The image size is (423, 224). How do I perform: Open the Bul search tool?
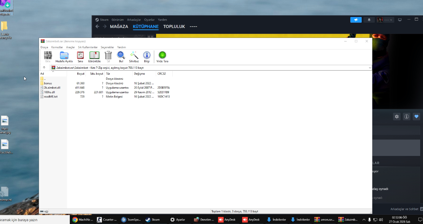pyautogui.click(x=121, y=57)
